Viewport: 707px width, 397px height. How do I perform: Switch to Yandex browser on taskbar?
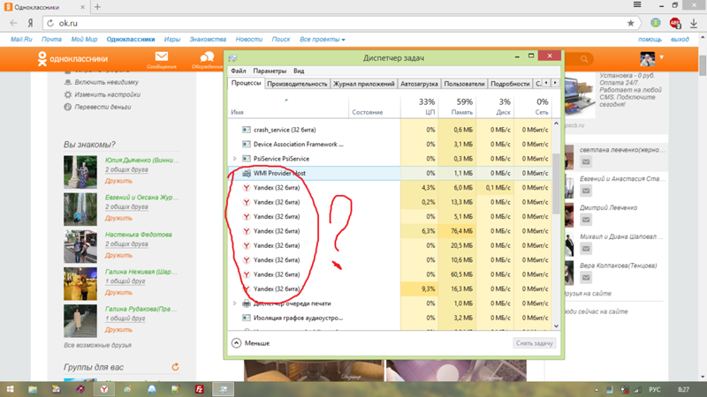pos(104,389)
